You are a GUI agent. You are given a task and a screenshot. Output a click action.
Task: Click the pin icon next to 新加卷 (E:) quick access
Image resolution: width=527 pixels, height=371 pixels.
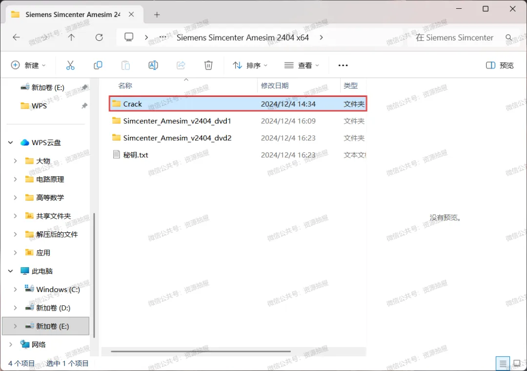84,87
